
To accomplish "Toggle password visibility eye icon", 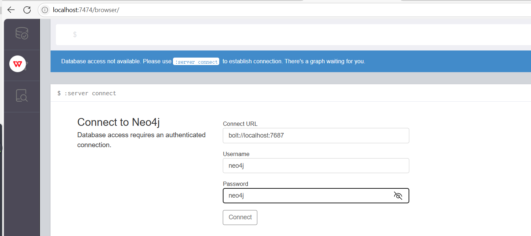I will [x=398, y=195].
